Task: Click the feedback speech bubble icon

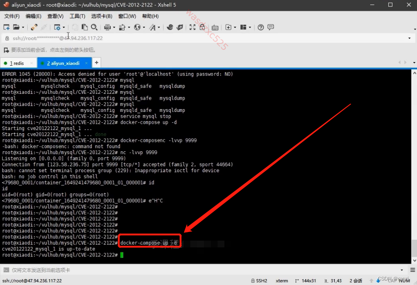Action: tap(271, 27)
